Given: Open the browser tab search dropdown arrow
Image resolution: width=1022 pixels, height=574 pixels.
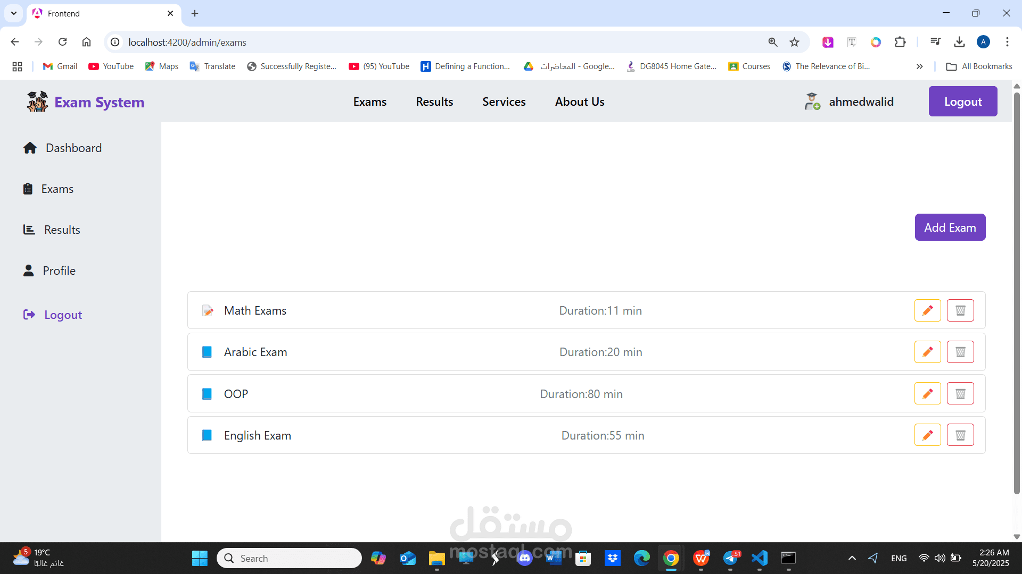Looking at the screenshot, I should pyautogui.click(x=14, y=13).
